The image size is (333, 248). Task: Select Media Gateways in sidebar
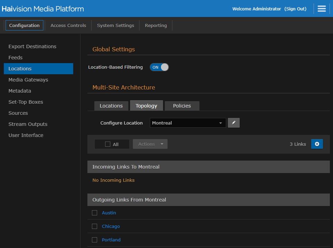pos(28,80)
